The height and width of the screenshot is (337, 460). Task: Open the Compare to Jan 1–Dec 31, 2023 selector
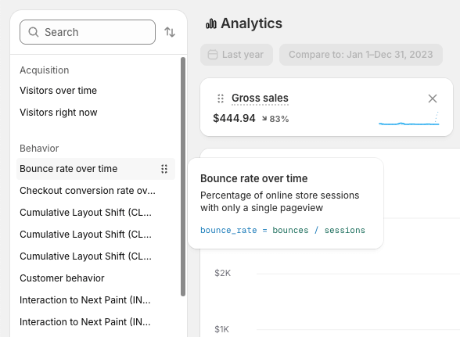361,55
